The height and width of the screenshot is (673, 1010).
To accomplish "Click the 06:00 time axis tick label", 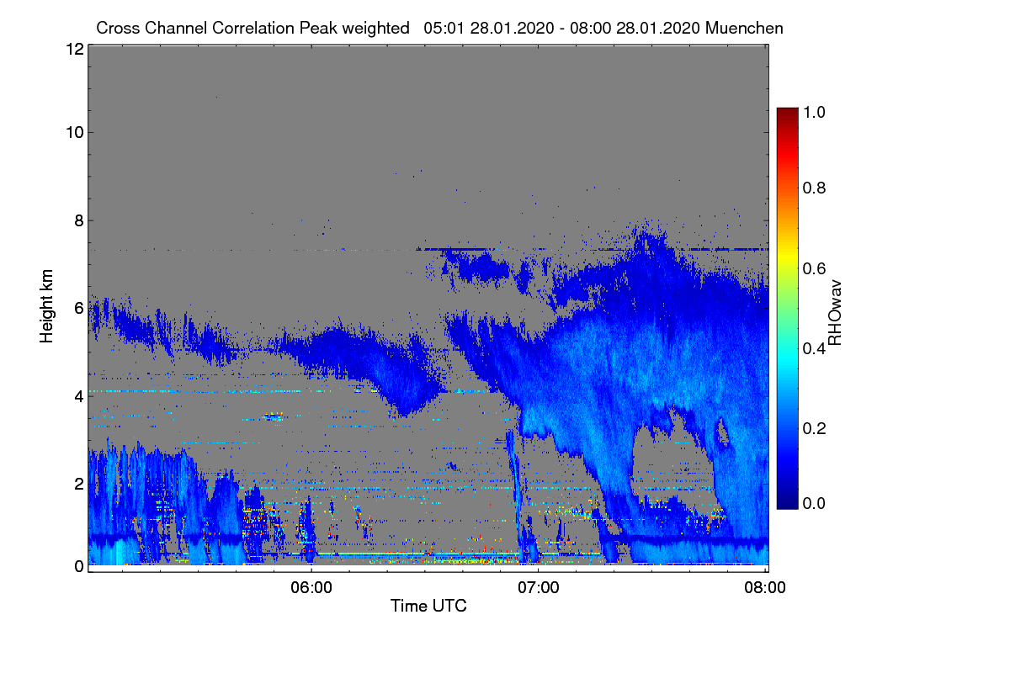I will pos(311,588).
